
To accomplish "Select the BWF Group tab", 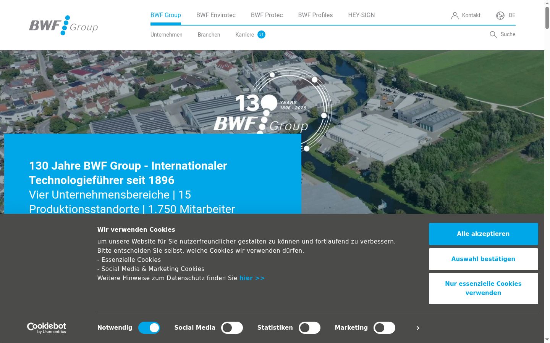I will 166,15.
